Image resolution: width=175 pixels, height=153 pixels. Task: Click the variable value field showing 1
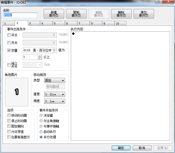pos(30,57)
